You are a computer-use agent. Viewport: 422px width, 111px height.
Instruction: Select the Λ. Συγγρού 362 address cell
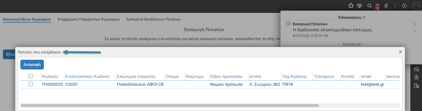(x=265, y=84)
